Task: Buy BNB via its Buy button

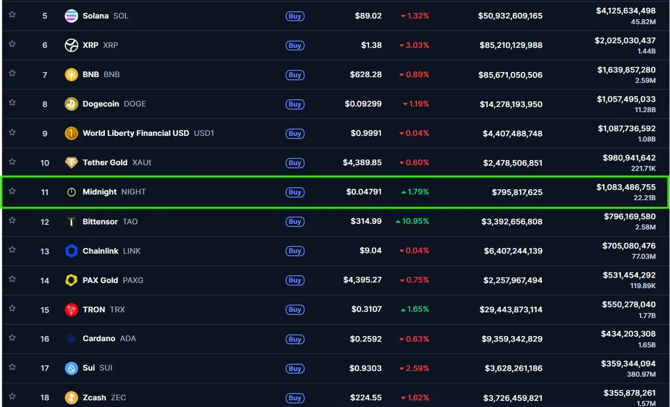Action: point(295,75)
